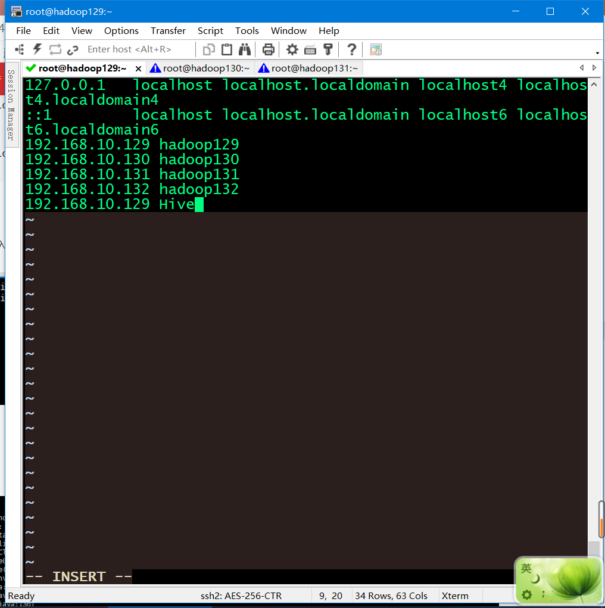Open the Script menu
The height and width of the screenshot is (608, 605).
(x=210, y=30)
